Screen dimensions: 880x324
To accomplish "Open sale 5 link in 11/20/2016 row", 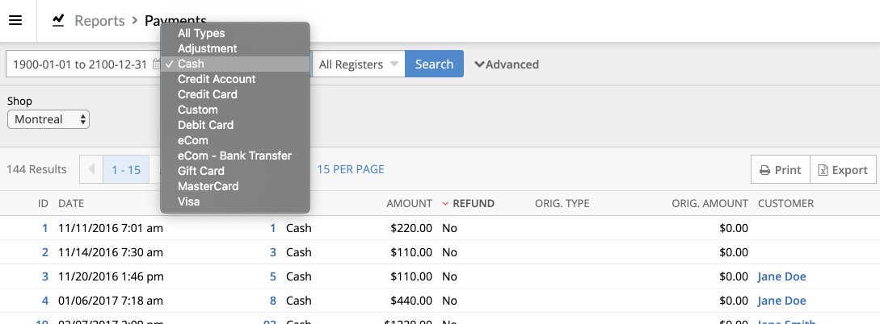I will (273, 276).
